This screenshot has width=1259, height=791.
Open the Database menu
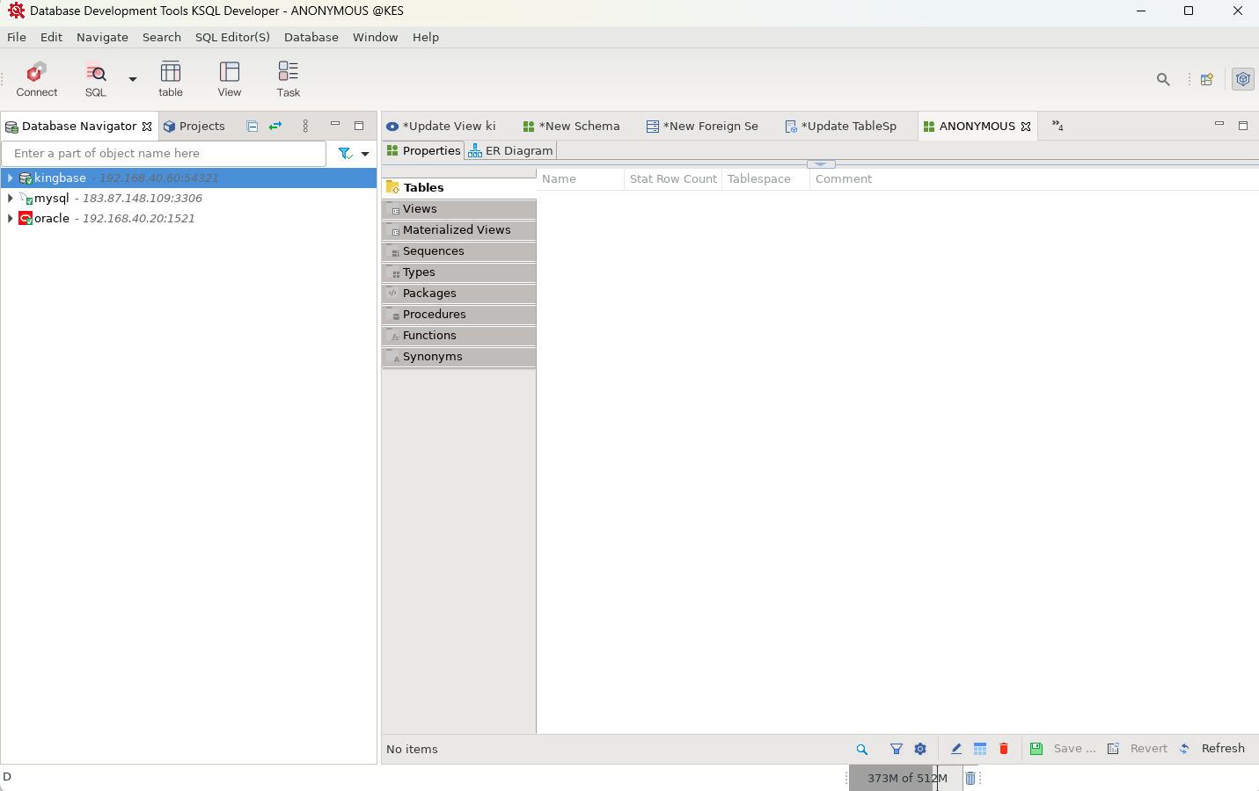coord(311,37)
